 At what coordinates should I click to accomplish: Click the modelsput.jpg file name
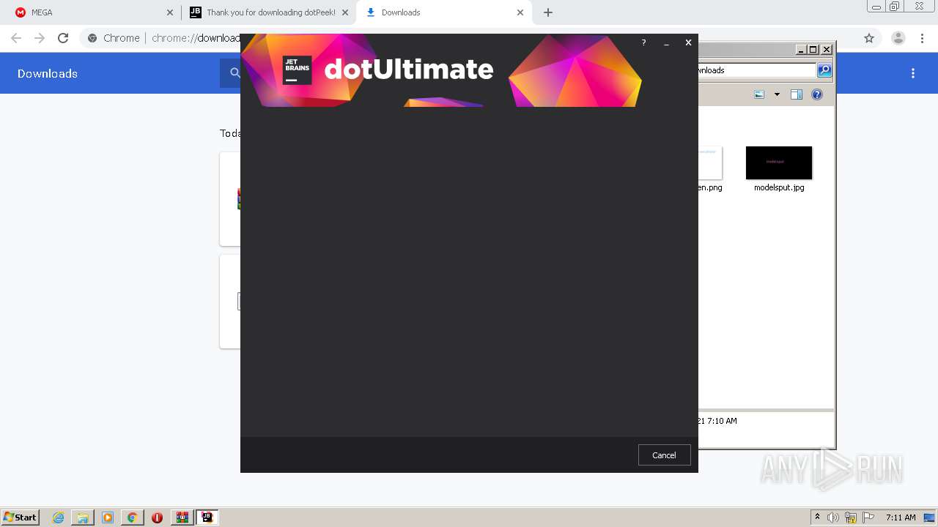click(779, 187)
